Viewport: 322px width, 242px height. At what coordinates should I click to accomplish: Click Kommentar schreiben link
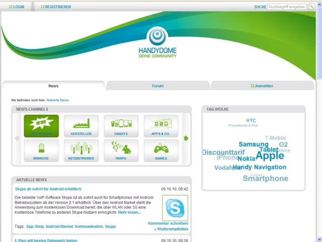tap(168, 223)
